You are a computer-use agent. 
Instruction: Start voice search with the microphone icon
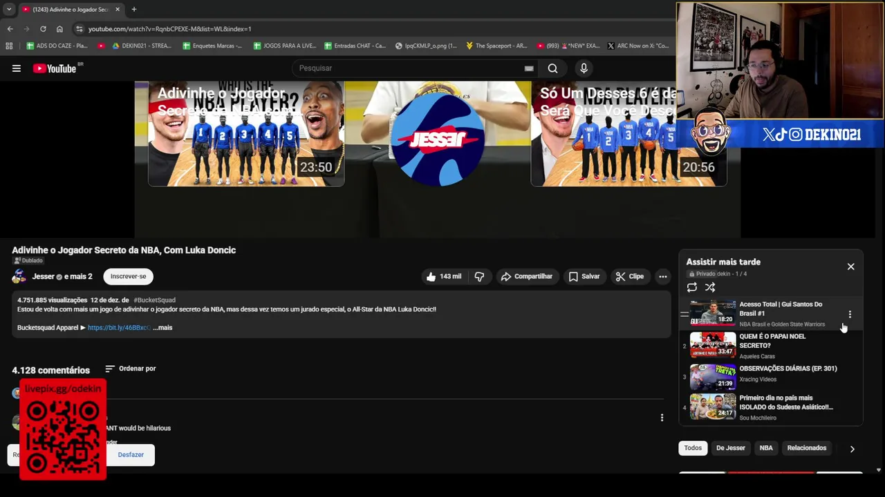coord(584,68)
